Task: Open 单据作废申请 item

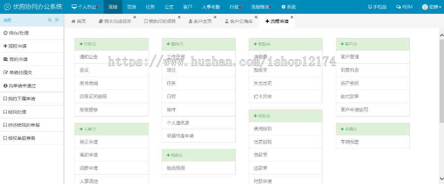Action: [x=199, y=136]
